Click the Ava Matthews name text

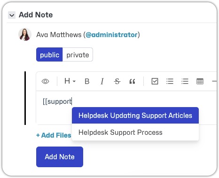[59, 35]
